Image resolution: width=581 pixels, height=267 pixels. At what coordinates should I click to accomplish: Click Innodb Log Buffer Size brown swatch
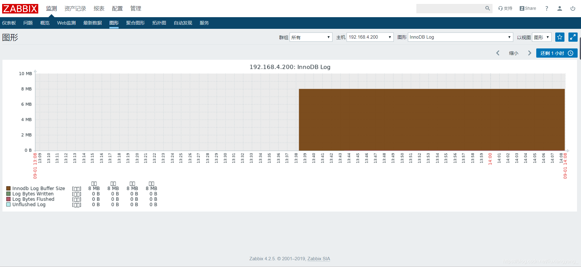9,188
